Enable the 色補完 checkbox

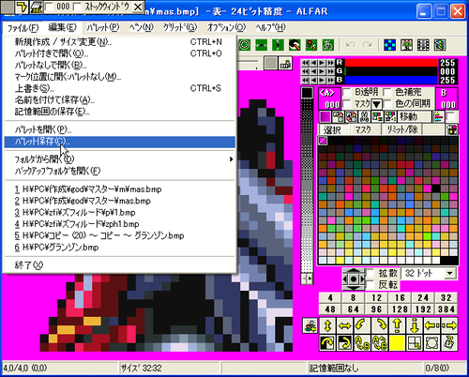point(387,93)
